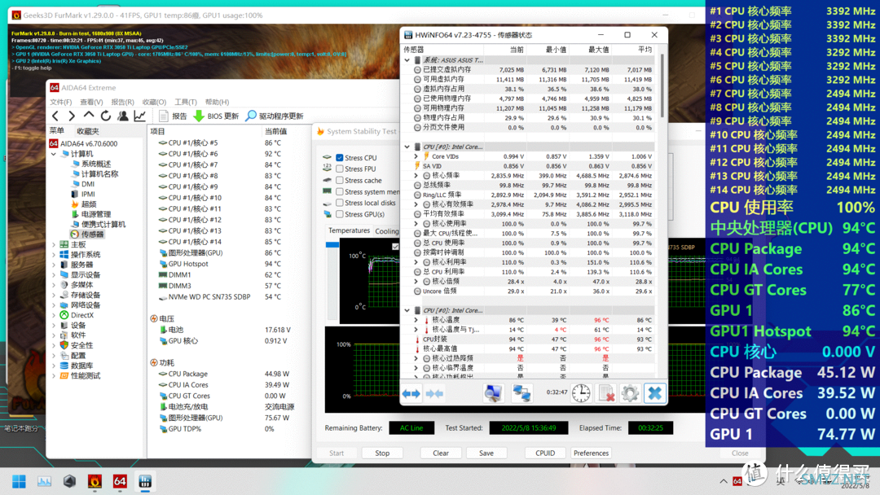
Task: Click HWiNFO expand-columns double arrow icon
Action: [411, 393]
